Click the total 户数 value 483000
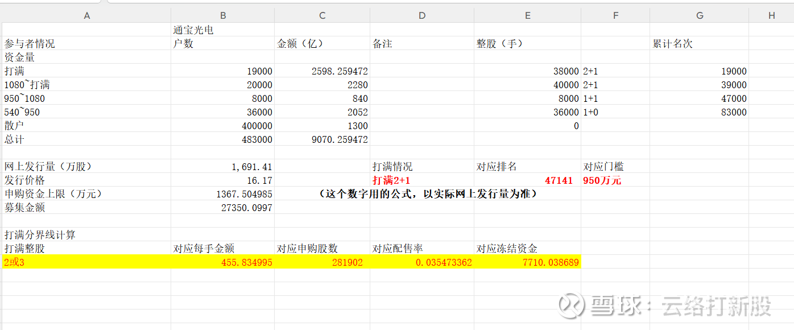Image resolution: width=794 pixels, height=330 pixels. click(223, 139)
